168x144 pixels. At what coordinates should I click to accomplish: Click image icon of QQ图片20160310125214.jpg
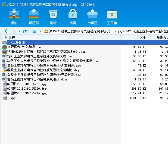tap(5, 93)
